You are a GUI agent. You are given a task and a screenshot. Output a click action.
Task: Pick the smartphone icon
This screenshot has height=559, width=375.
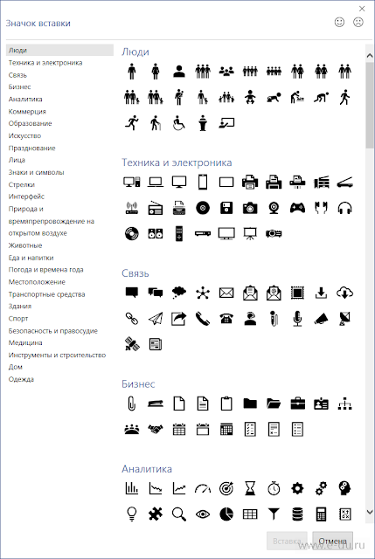point(203,182)
